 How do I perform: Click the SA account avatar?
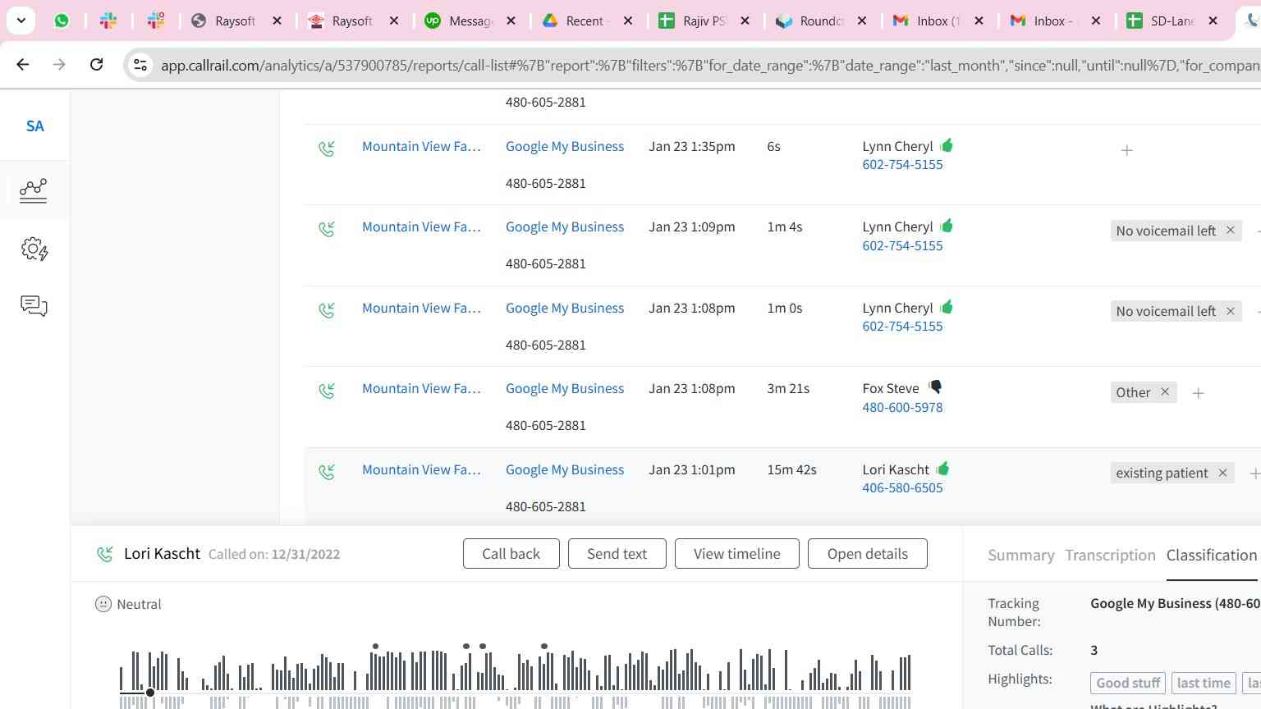tap(34, 126)
